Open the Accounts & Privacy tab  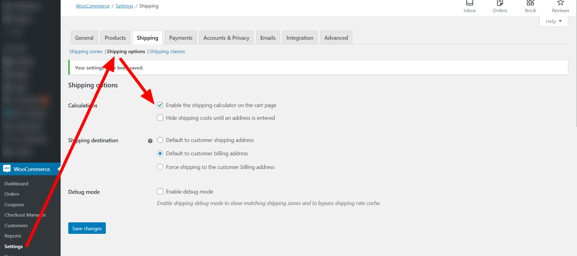226,38
